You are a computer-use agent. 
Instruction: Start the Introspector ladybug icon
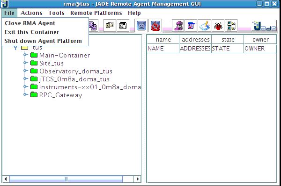[218, 26]
